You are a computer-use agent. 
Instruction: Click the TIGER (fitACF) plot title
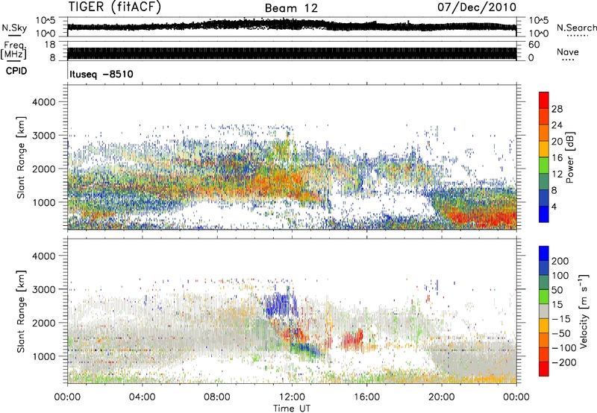point(115,7)
